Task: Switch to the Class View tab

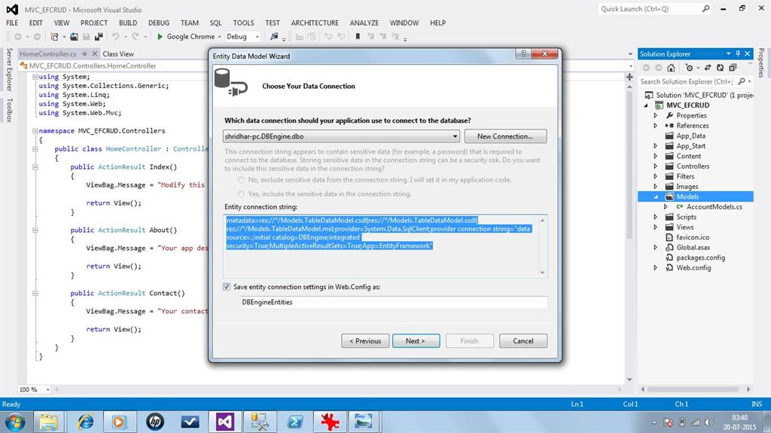Action: (118, 53)
